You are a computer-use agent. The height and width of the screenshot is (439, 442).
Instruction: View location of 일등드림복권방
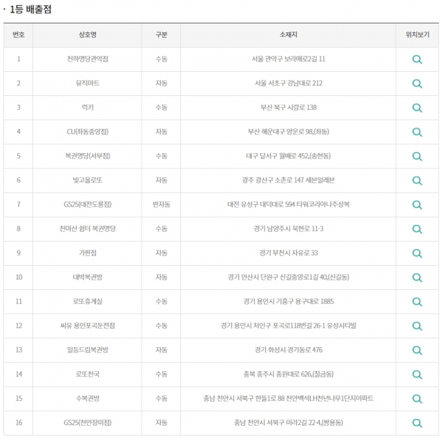tap(417, 350)
